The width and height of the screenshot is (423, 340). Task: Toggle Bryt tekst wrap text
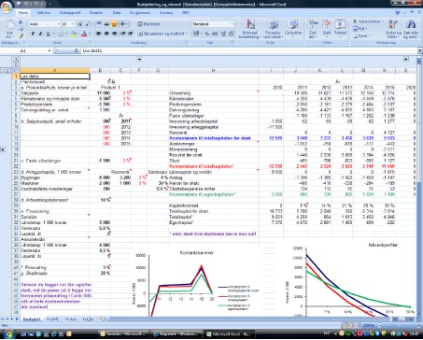click(x=148, y=24)
